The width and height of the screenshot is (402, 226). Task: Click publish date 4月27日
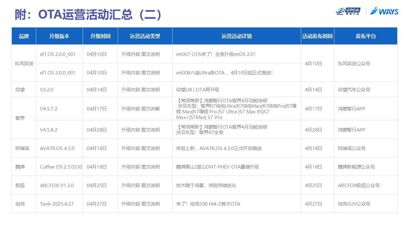[313, 204]
